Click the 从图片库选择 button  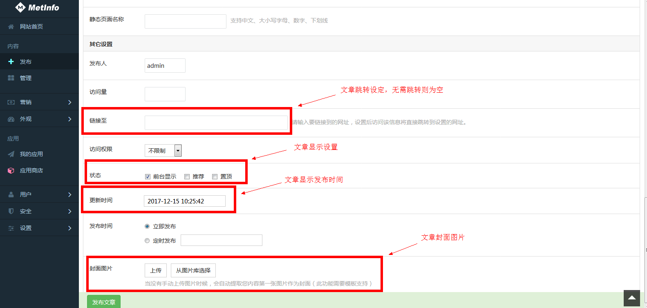193,270
